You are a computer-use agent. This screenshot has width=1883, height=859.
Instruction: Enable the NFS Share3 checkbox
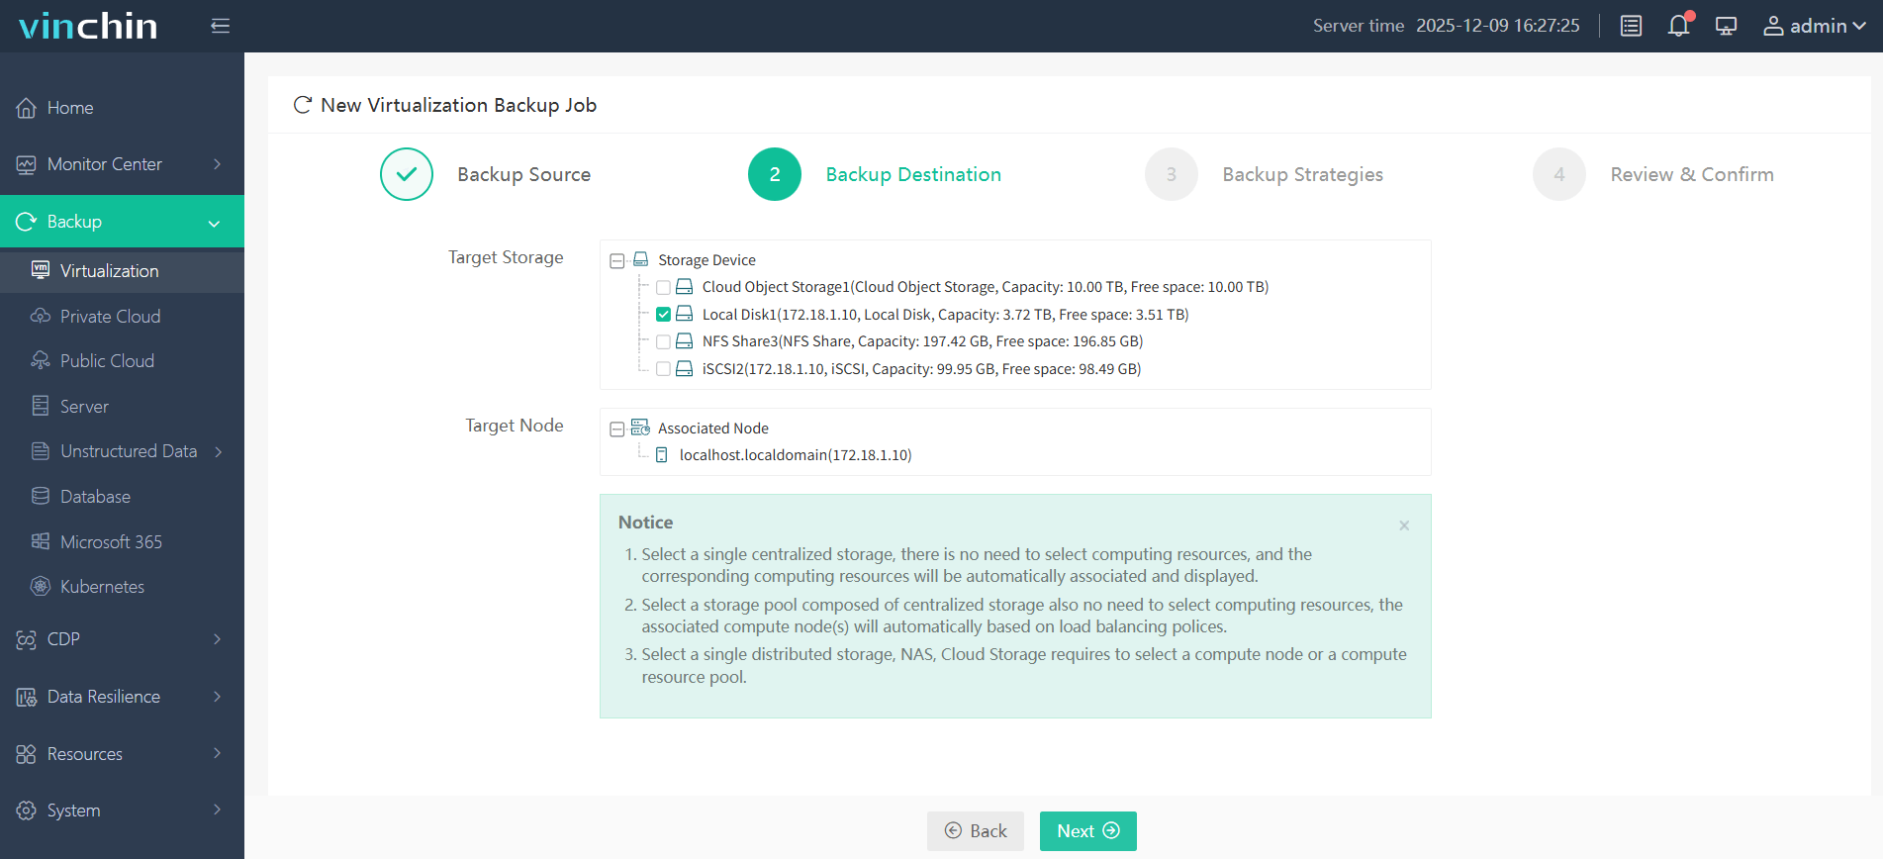(663, 341)
